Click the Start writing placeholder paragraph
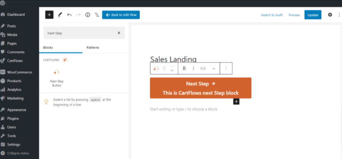Viewport: 342px width, 159px height. 183,109
